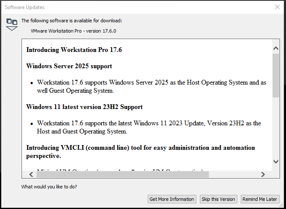
Task: Click the software download icon
Action: 12,24
